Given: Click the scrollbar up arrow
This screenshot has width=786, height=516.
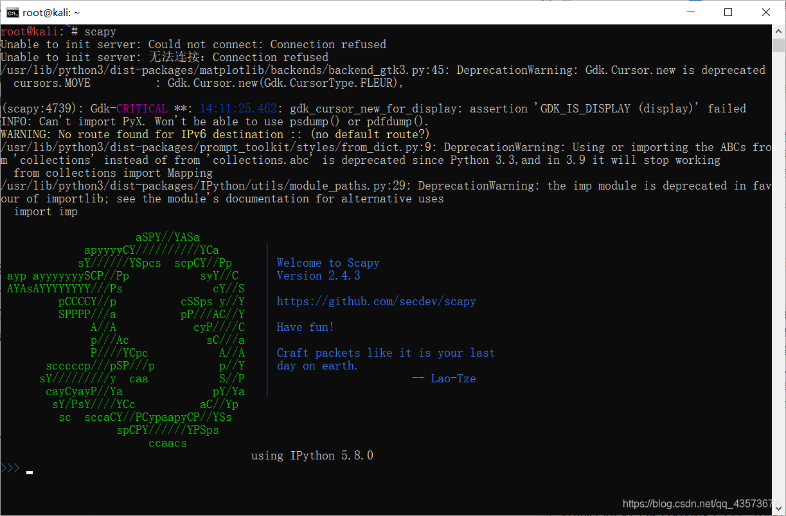Looking at the screenshot, I should pyautogui.click(x=778, y=31).
